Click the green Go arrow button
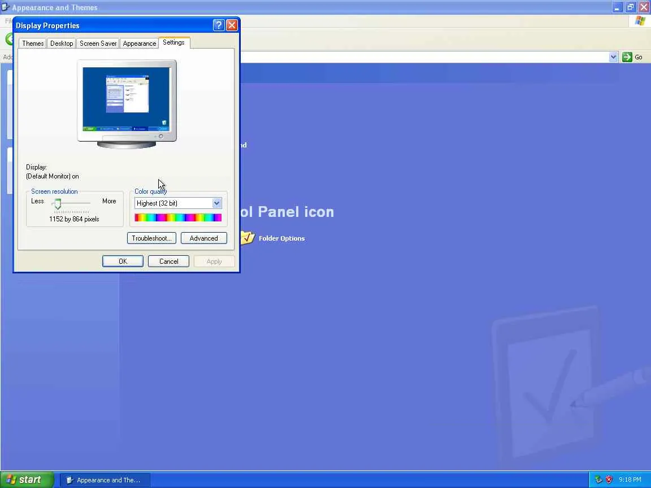 coord(627,57)
